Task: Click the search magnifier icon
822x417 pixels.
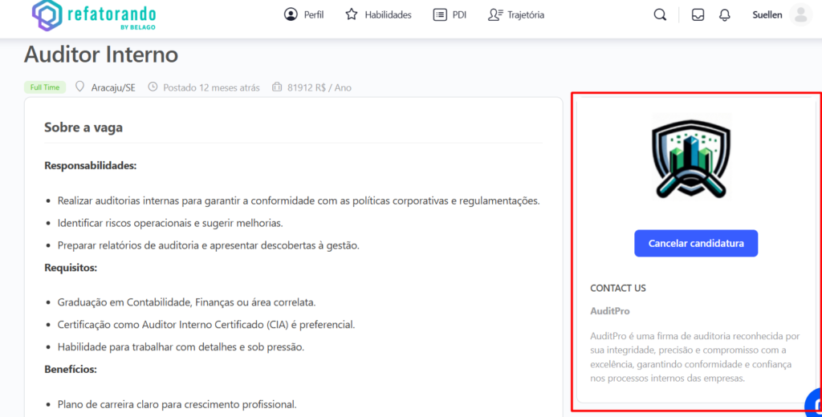Action: (x=660, y=14)
